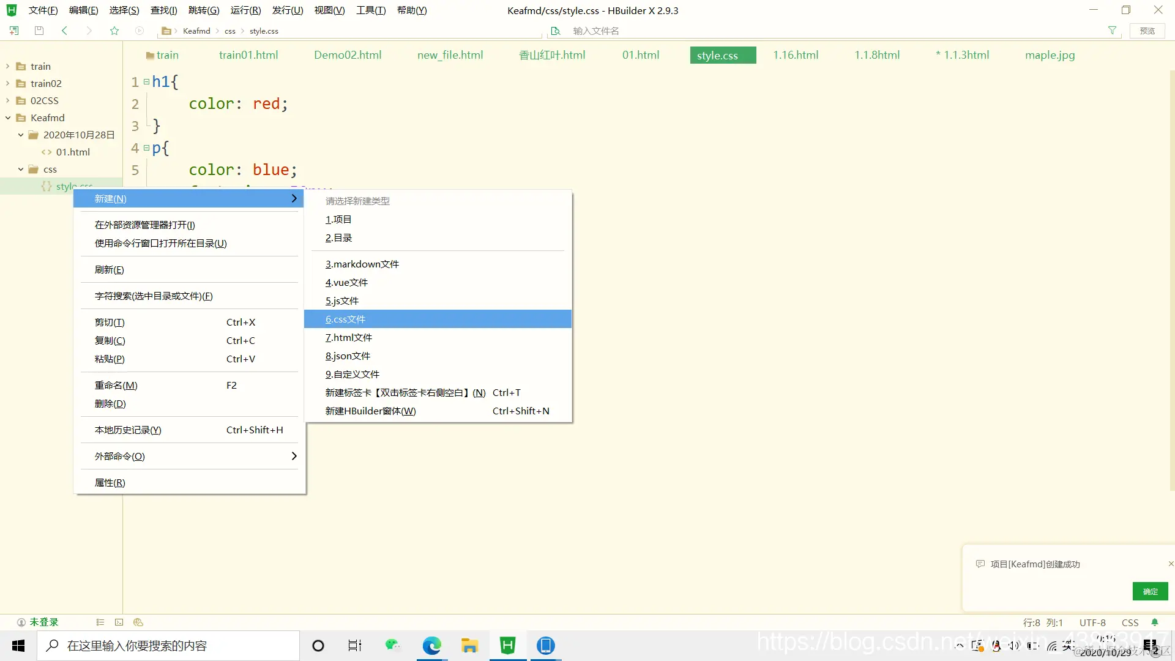Click the bookmark star icon
Screen dimensions: 1175x661
tap(114, 31)
